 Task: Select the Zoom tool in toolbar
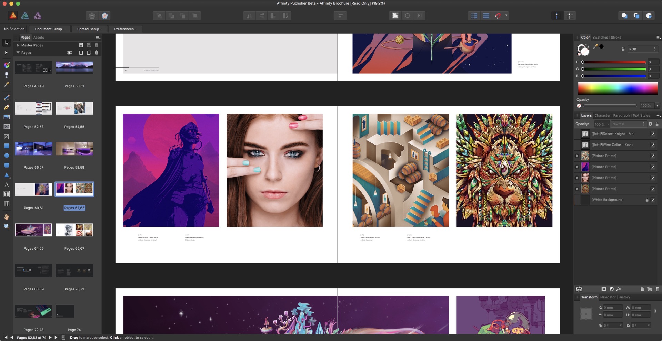point(7,226)
